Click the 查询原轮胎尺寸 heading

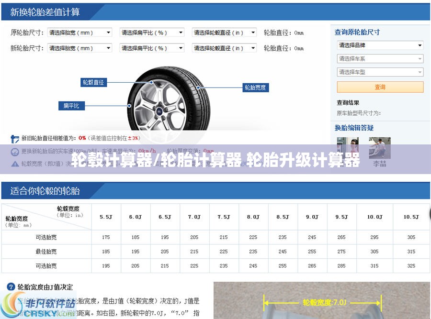357,33
